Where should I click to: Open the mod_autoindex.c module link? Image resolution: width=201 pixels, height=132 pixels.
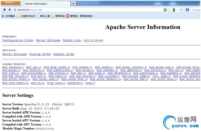click(33, 73)
